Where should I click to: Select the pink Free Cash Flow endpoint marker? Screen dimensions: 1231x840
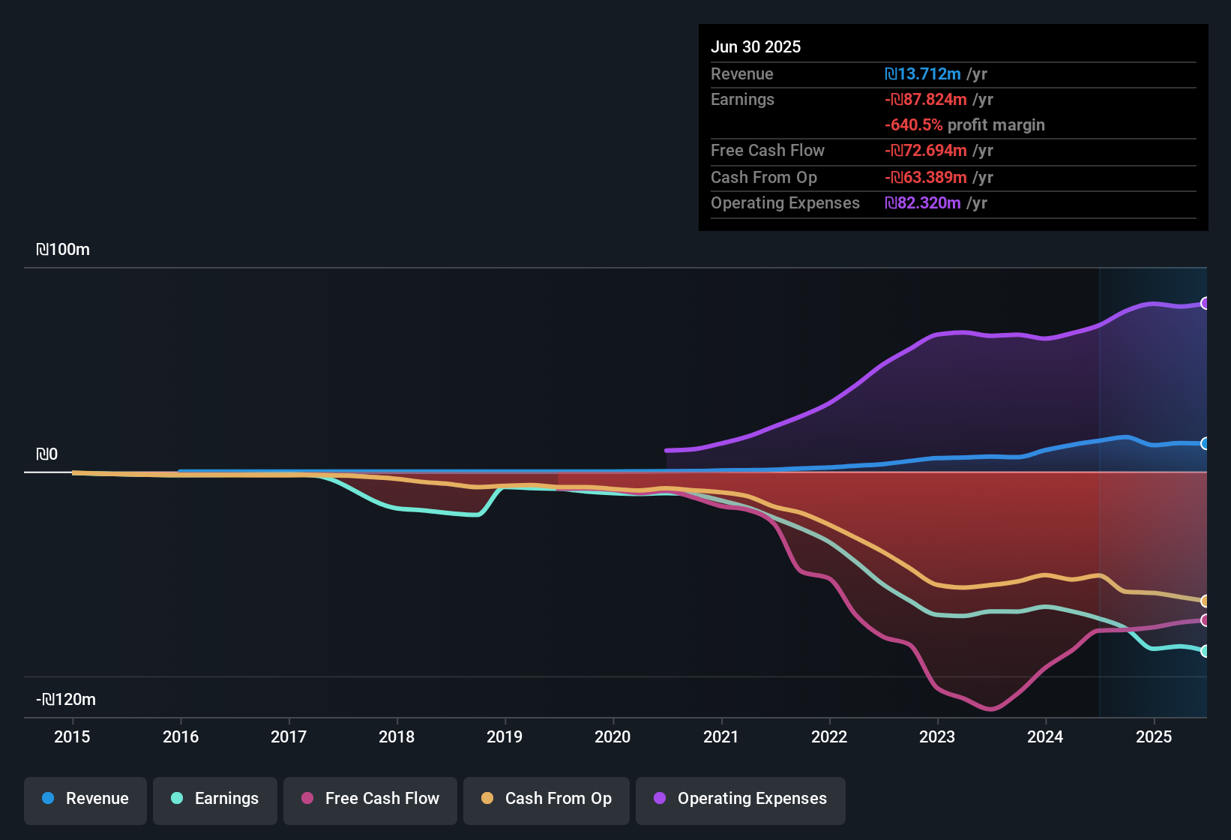(1206, 620)
